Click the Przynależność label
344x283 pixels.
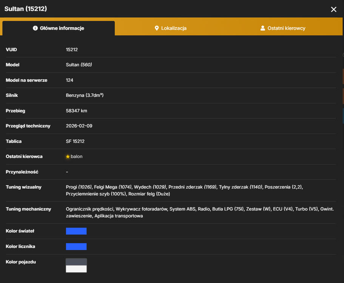click(22, 172)
